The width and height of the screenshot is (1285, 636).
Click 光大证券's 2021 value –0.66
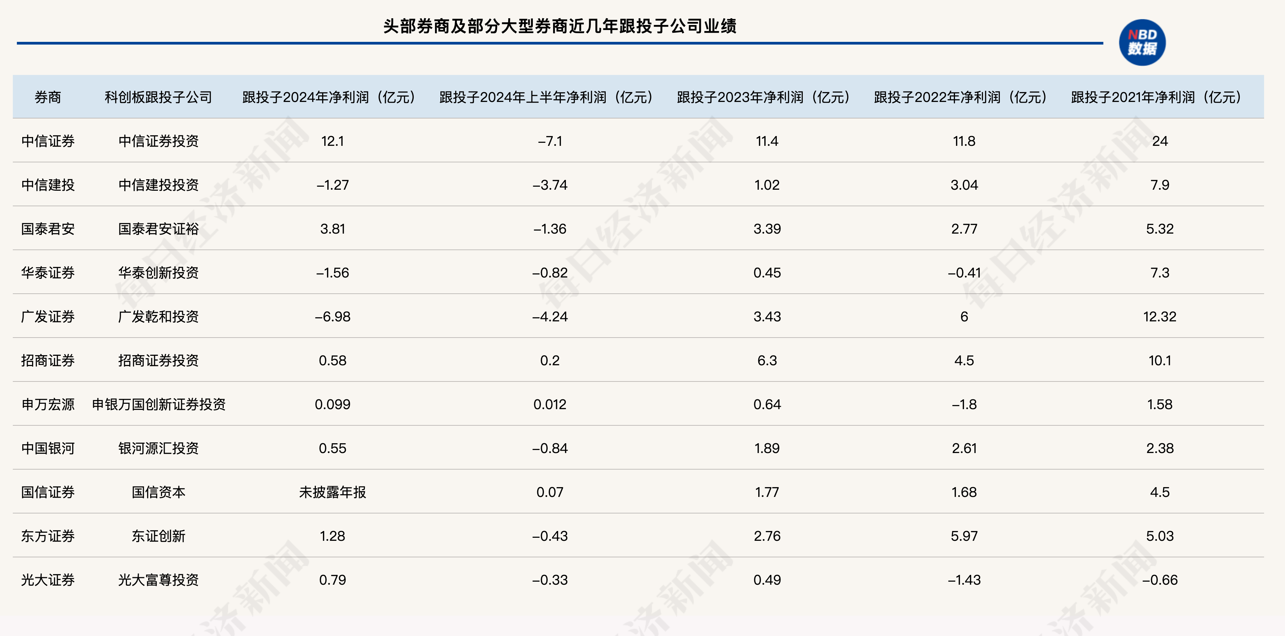click(1160, 580)
